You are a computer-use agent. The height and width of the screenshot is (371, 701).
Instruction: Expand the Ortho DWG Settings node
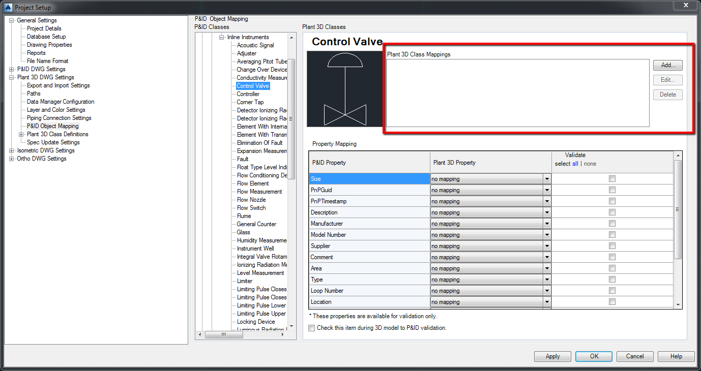12,159
